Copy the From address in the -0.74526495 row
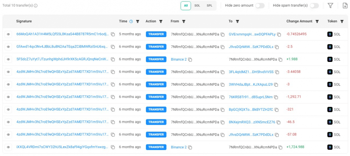350x156 pixels. pos(223,34)
